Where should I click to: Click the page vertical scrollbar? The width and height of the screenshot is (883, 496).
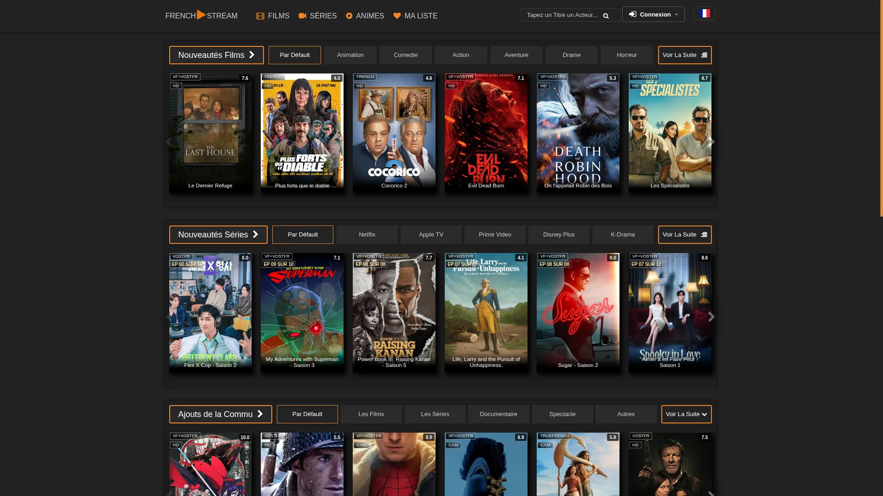click(881, 108)
